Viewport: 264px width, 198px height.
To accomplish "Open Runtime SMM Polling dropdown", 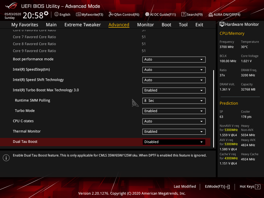I will [x=174, y=101].
